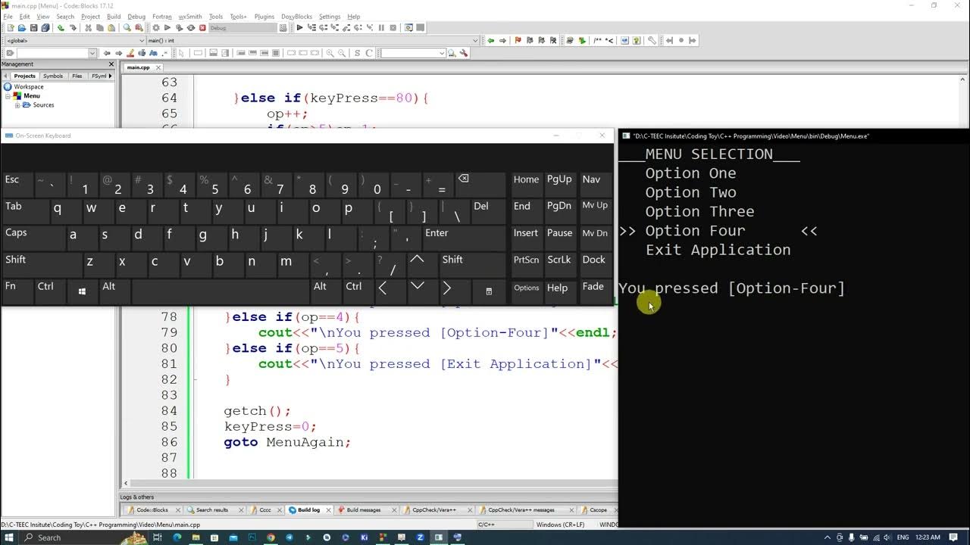Expand the Sources folder in project tree

(x=17, y=105)
